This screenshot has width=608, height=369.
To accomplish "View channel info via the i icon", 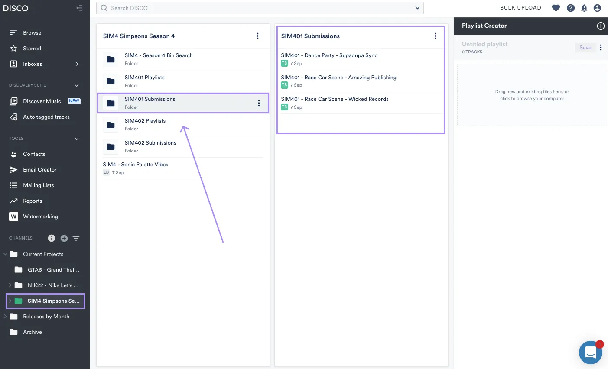I will [x=51, y=238].
